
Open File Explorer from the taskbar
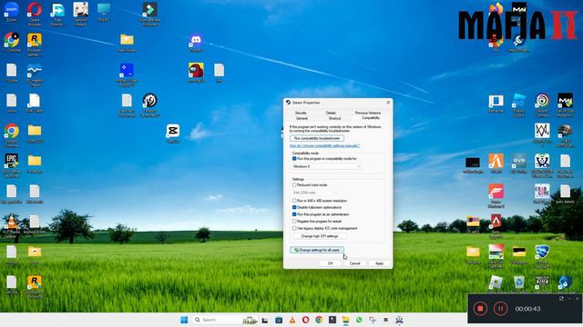click(x=345, y=320)
